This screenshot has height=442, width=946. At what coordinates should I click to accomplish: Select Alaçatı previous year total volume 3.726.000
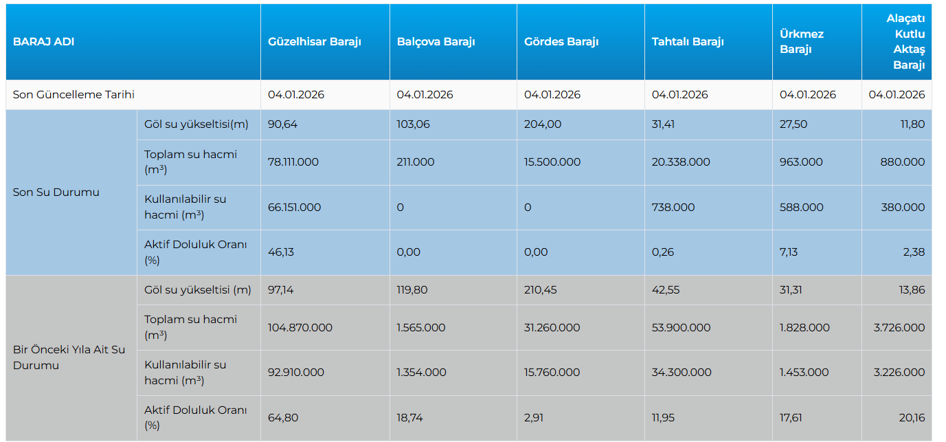pyautogui.click(x=899, y=328)
